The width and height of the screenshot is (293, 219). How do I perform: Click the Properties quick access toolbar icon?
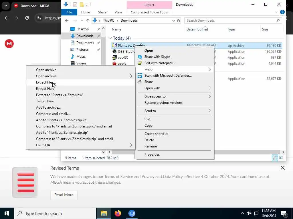[75, 5]
